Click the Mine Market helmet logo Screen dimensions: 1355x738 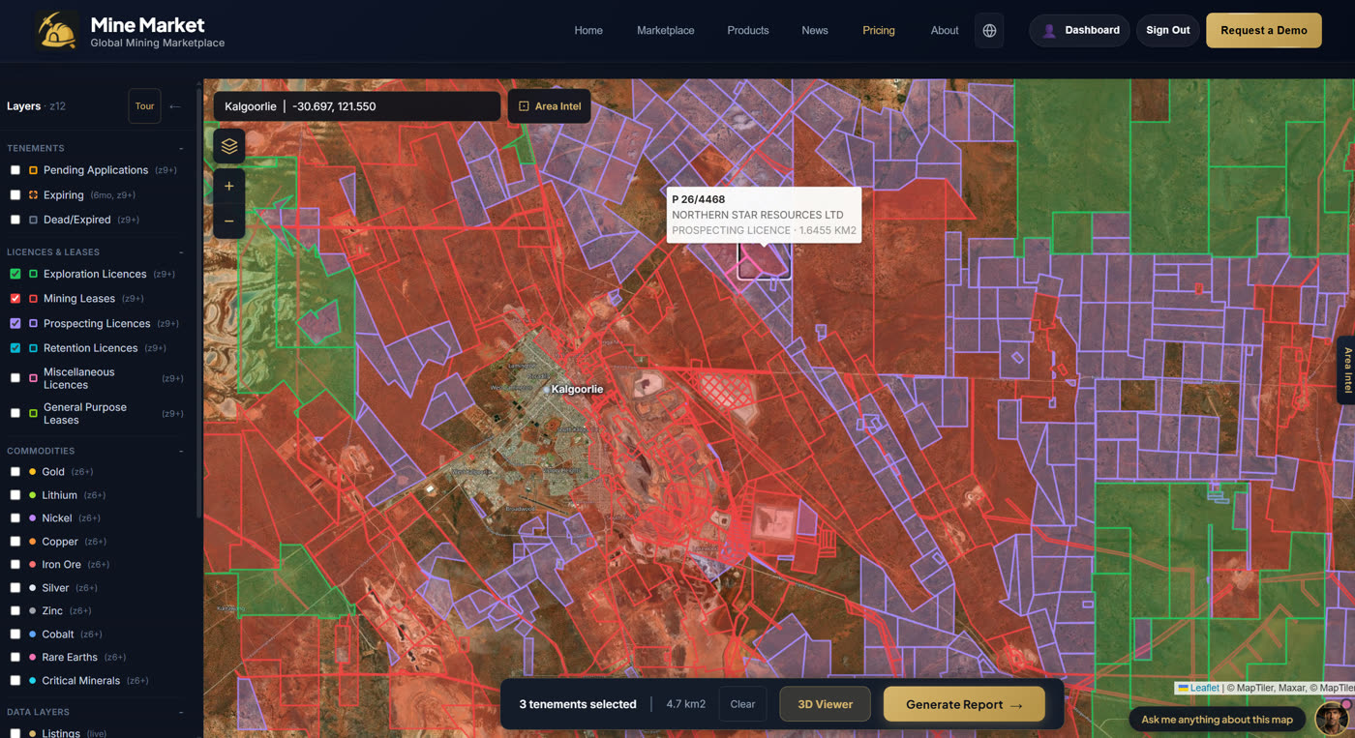tap(56, 31)
